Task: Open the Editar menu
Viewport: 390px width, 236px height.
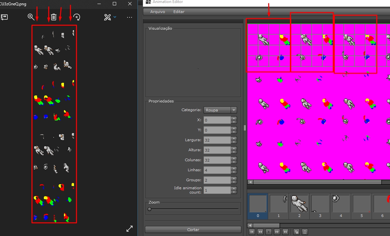Action: point(179,12)
